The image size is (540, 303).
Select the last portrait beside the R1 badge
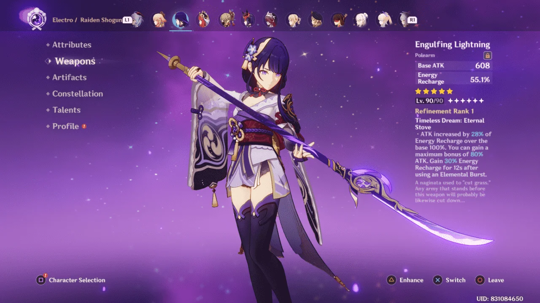pyautogui.click(x=405, y=19)
